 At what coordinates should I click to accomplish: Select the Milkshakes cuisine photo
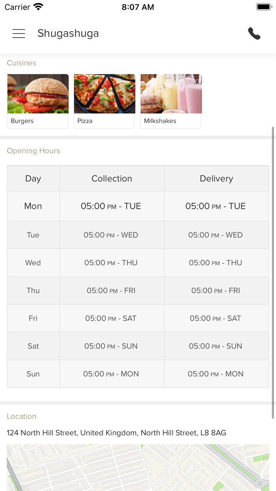pos(171,94)
